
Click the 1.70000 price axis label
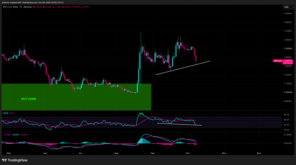(288, 31)
